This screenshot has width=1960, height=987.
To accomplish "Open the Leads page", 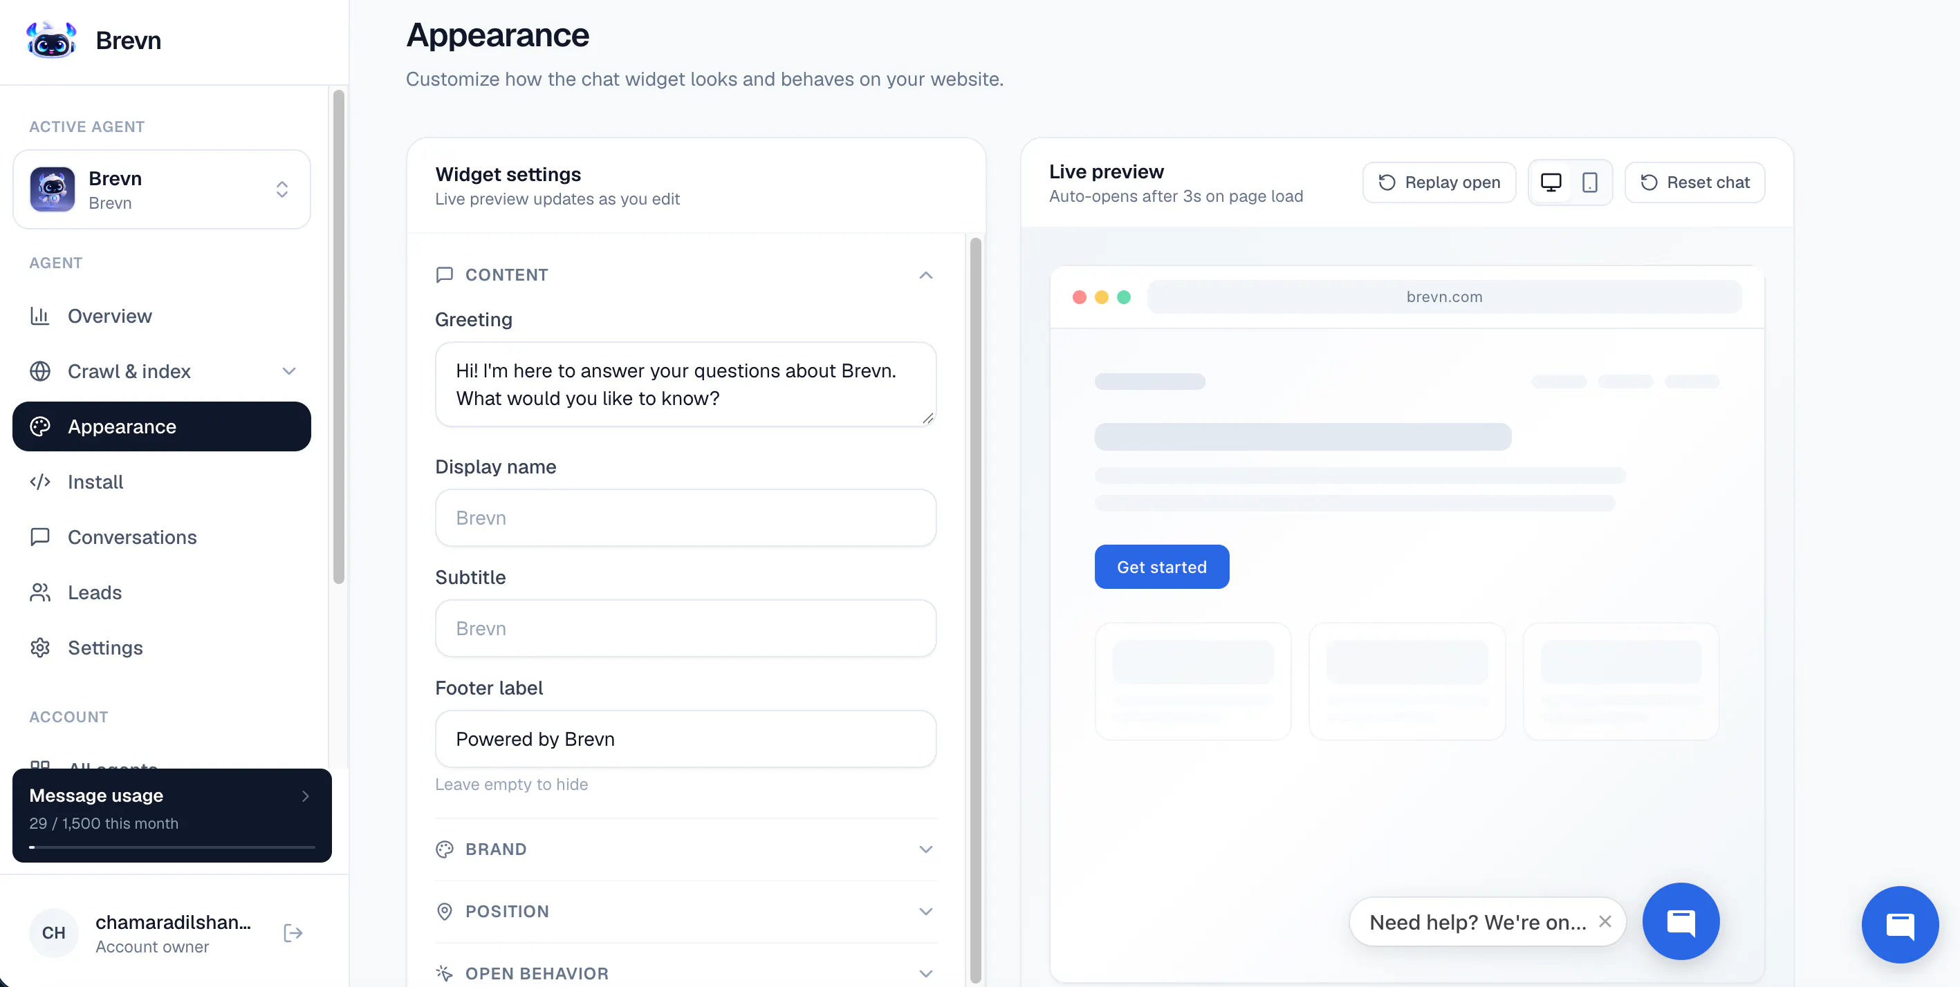I will (161, 592).
